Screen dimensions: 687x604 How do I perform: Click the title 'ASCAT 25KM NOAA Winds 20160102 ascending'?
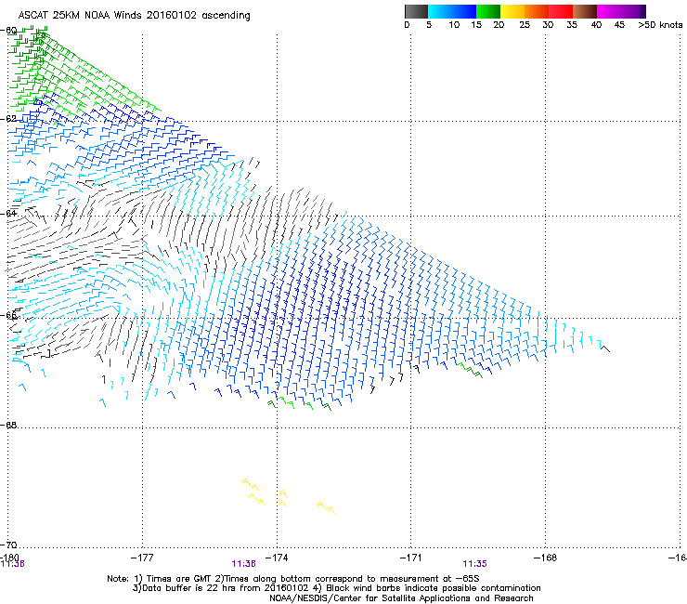(x=134, y=16)
